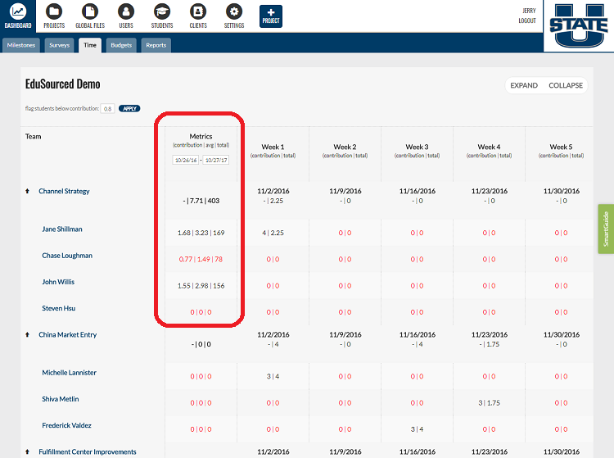Click the Expand button
The width and height of the screenshot is (614, 458).
tap(524, 85)
